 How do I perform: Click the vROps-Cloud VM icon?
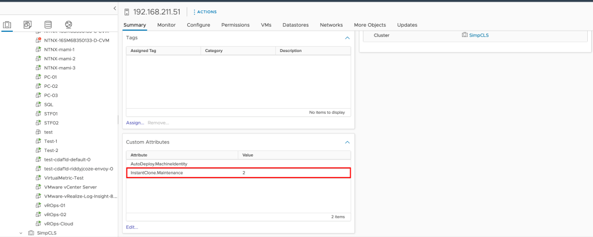coord(38,224)
